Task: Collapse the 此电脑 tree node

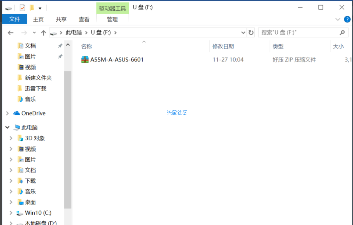Action: (x=7, y=127)
